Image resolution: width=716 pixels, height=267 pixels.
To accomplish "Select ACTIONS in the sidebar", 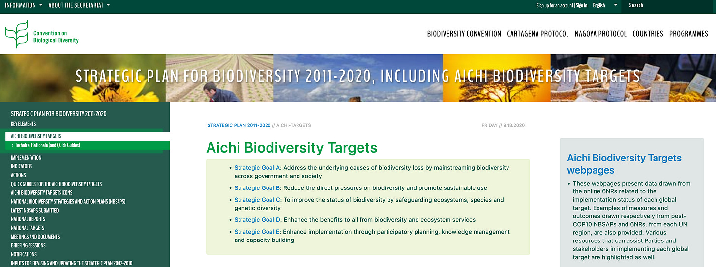I will [x=18, y=175].
